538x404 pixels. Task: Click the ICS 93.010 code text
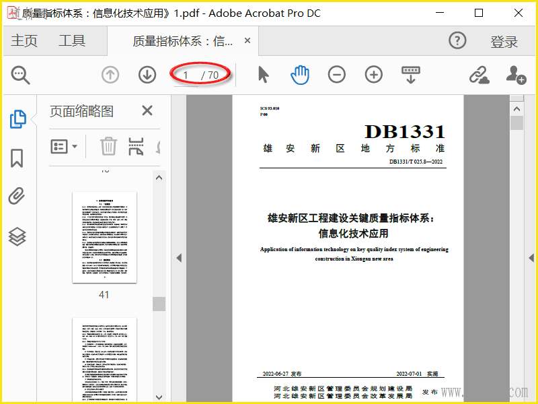point(270,108)
